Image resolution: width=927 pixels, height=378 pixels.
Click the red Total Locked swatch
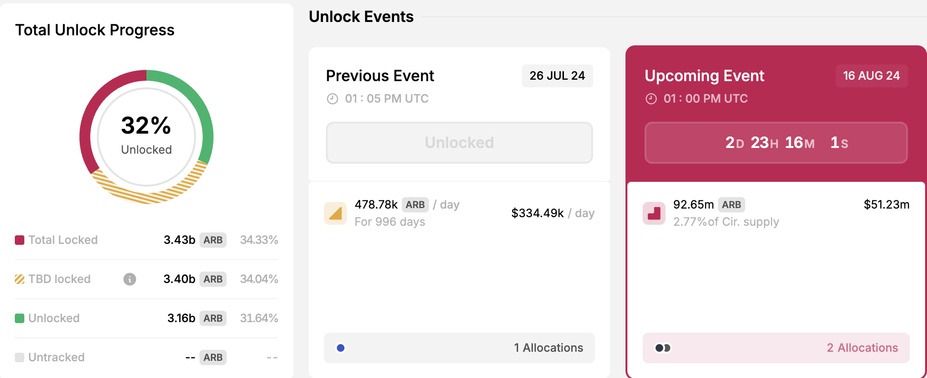[20, 240]
